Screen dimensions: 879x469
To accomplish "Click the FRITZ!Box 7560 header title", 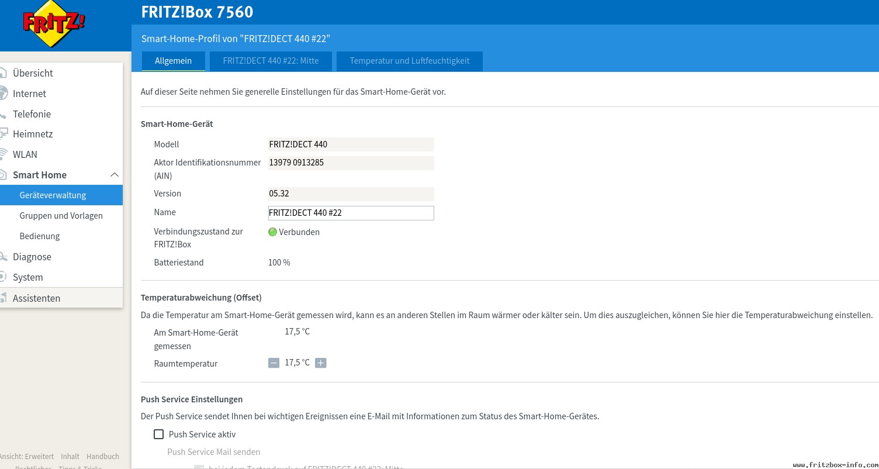I will pos(198,12).
